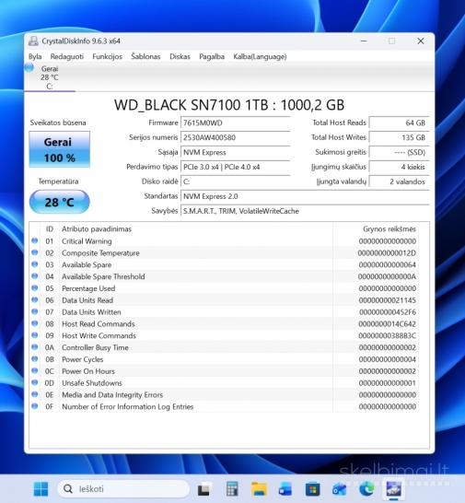Click the status dot for Critical Warning
Image resolution: width=465 pixels, height=503 pixels.
(35, 240)
